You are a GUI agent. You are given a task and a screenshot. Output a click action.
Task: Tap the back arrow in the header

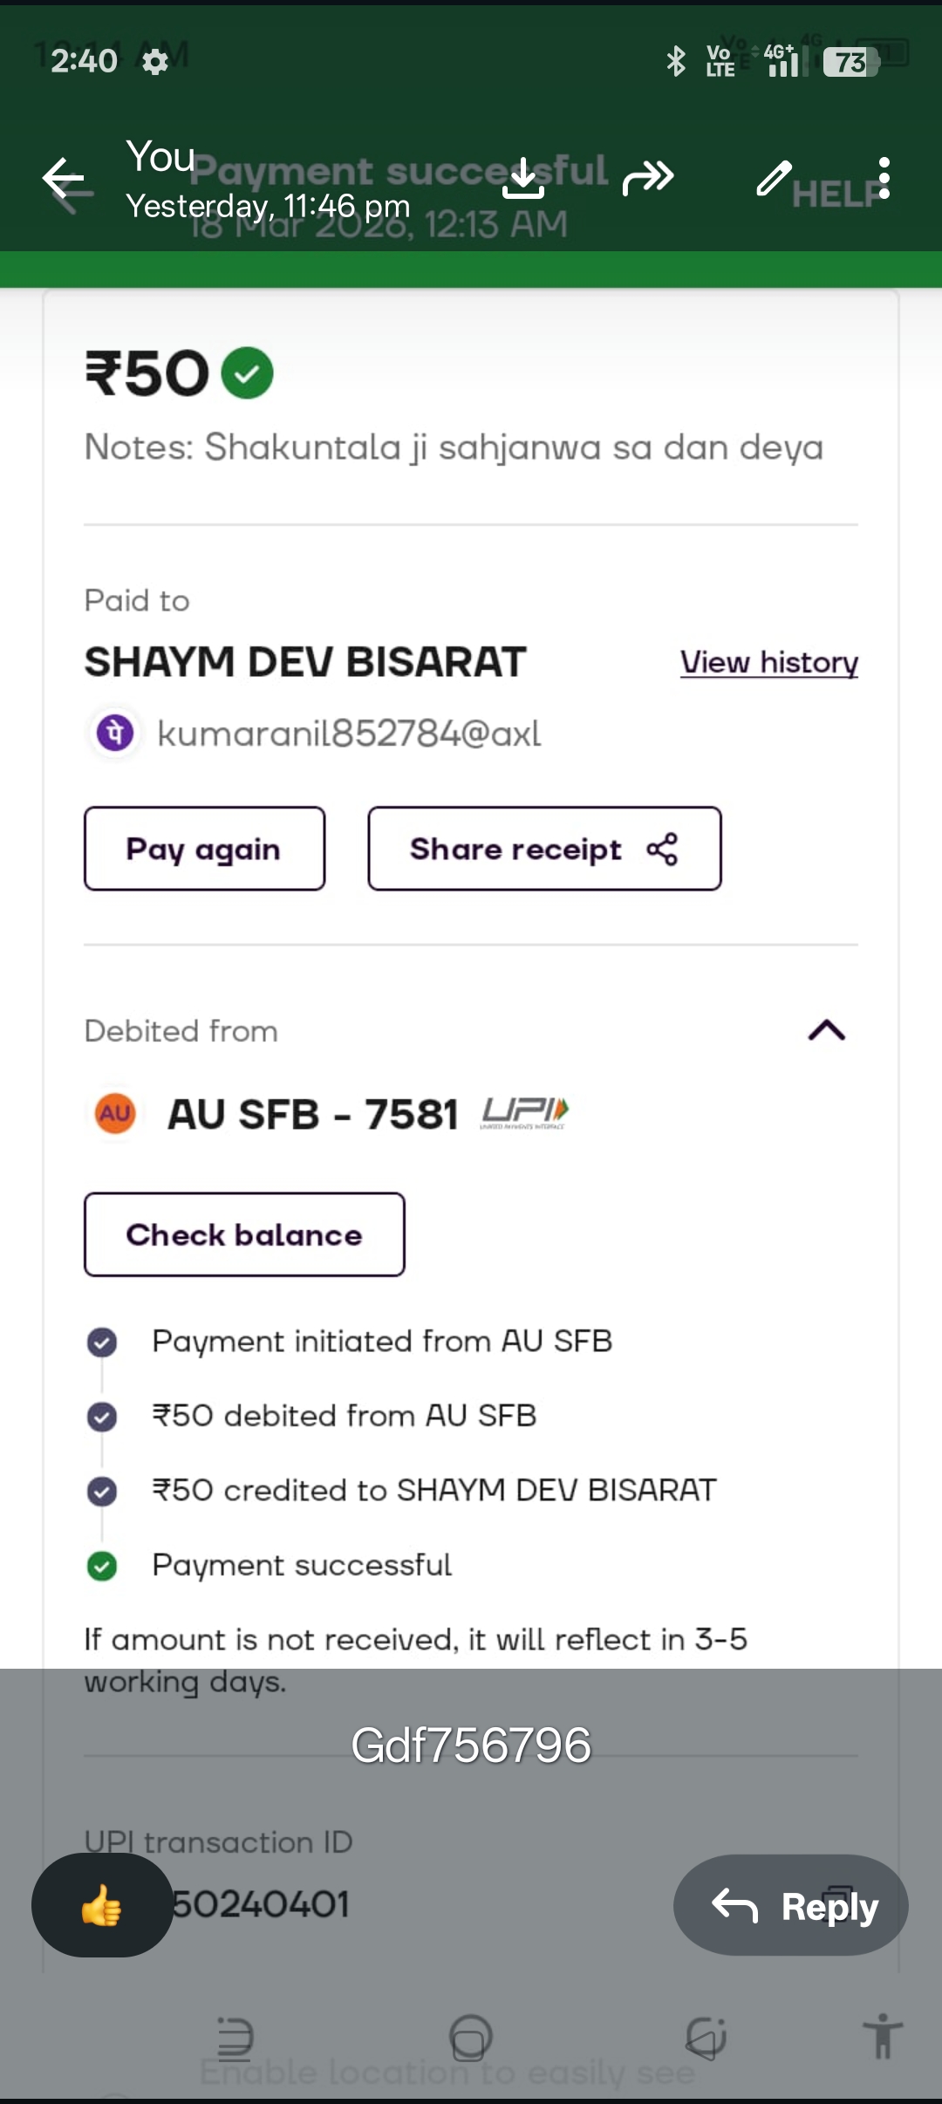click(64, 179)
